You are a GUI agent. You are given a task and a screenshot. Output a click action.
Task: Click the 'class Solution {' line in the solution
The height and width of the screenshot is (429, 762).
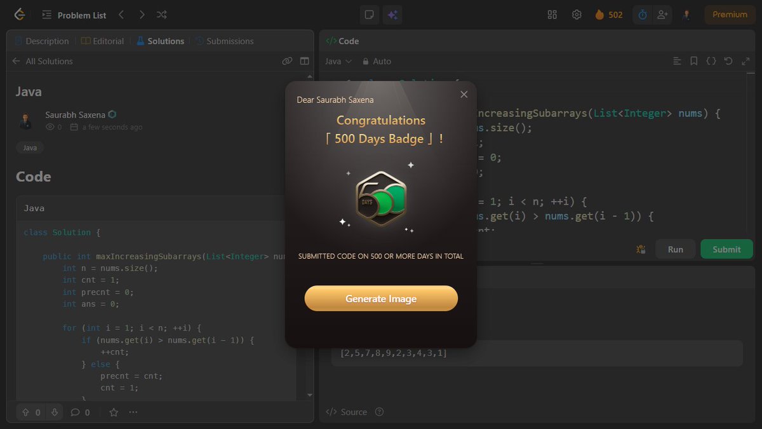62,232
